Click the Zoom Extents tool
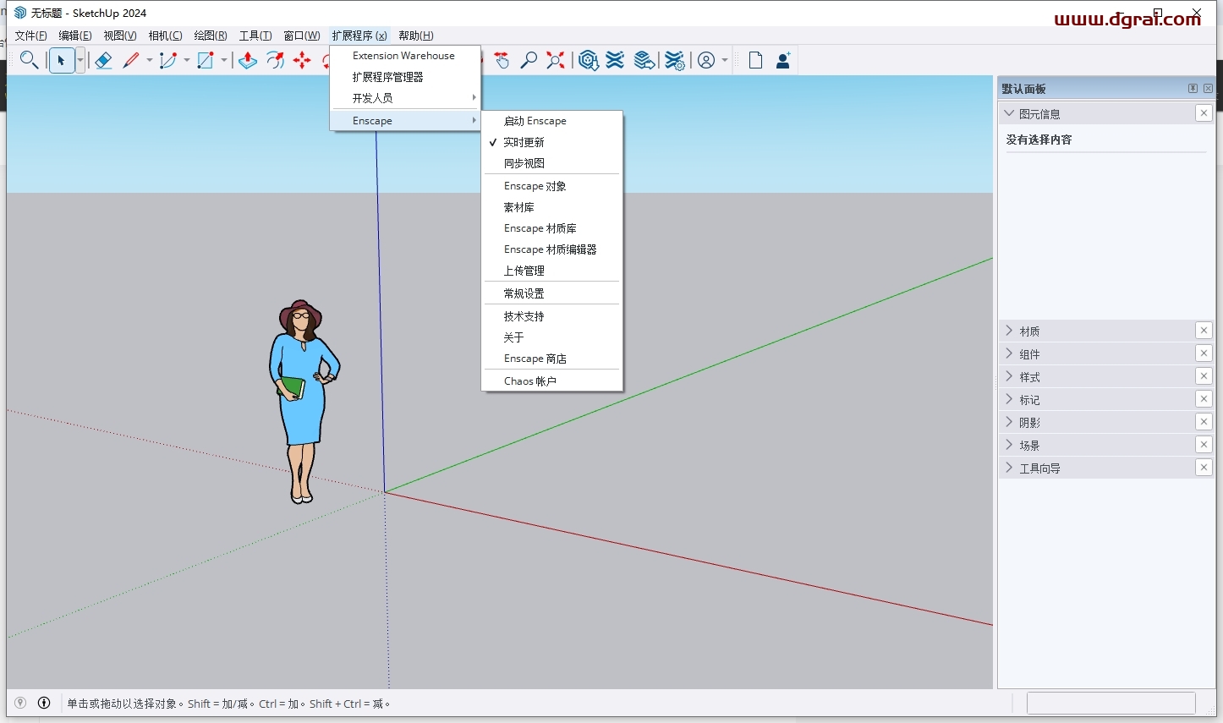The height and width of the screenshot is (723, 1223). tap(556, 60)
